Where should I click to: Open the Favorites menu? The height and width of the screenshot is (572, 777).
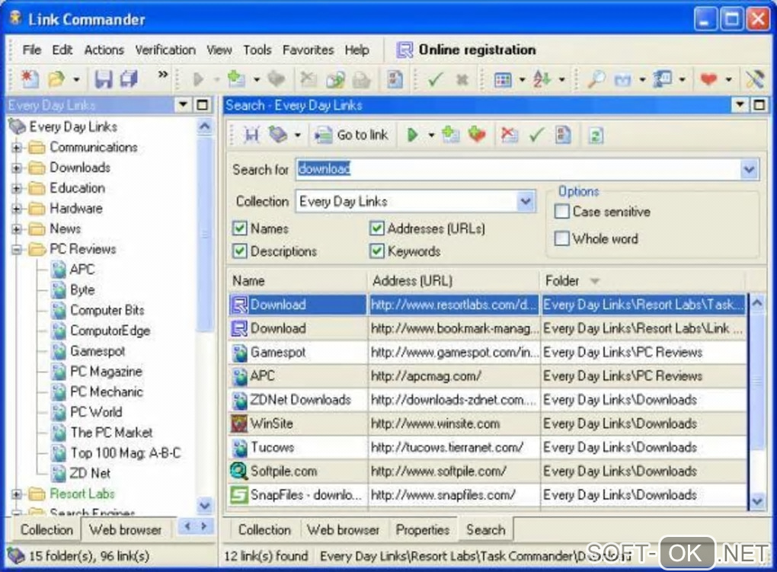coord(308,50)
